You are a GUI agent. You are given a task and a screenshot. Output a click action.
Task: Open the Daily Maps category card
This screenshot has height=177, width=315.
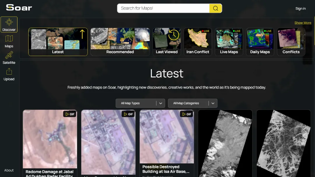pos(260,42)
